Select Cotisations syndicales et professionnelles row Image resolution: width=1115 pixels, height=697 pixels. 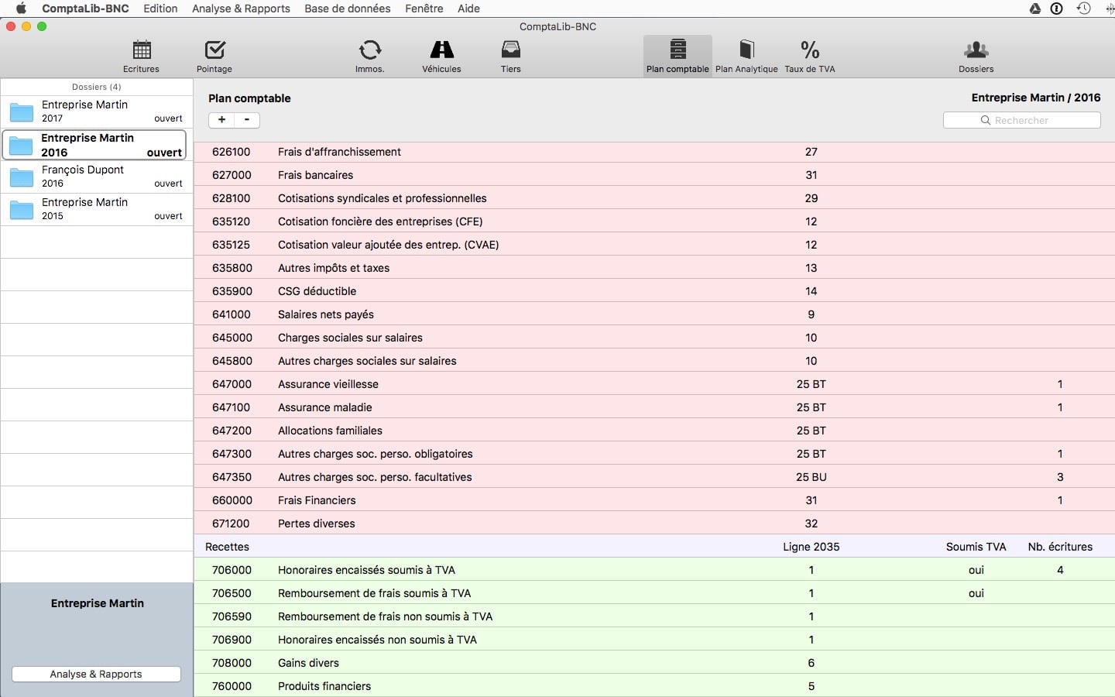pos(654,198)
